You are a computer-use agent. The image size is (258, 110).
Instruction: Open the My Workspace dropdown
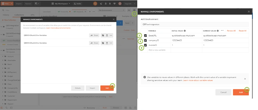61,4
